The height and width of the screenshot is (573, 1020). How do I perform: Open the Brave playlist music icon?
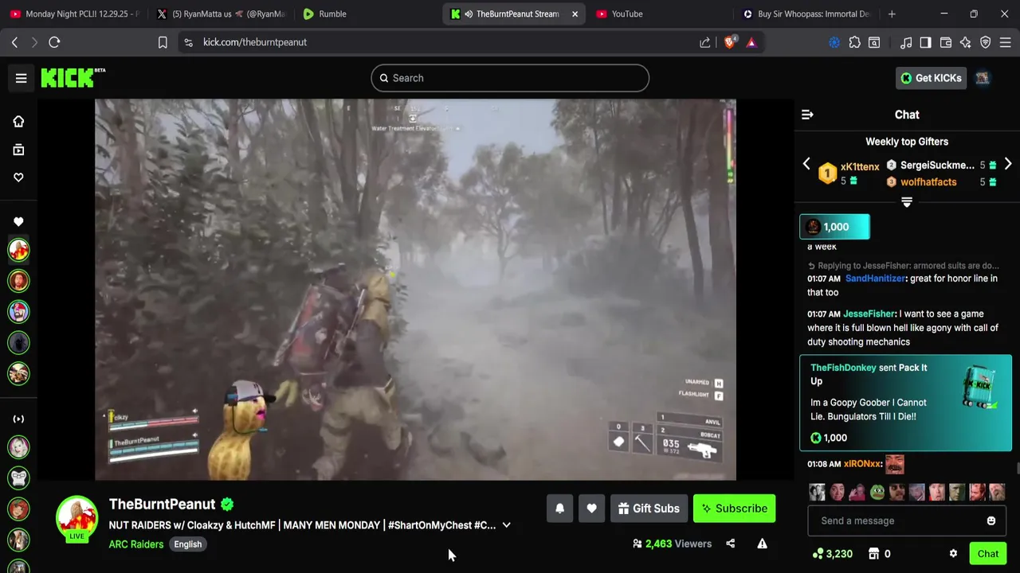(906, 42)
